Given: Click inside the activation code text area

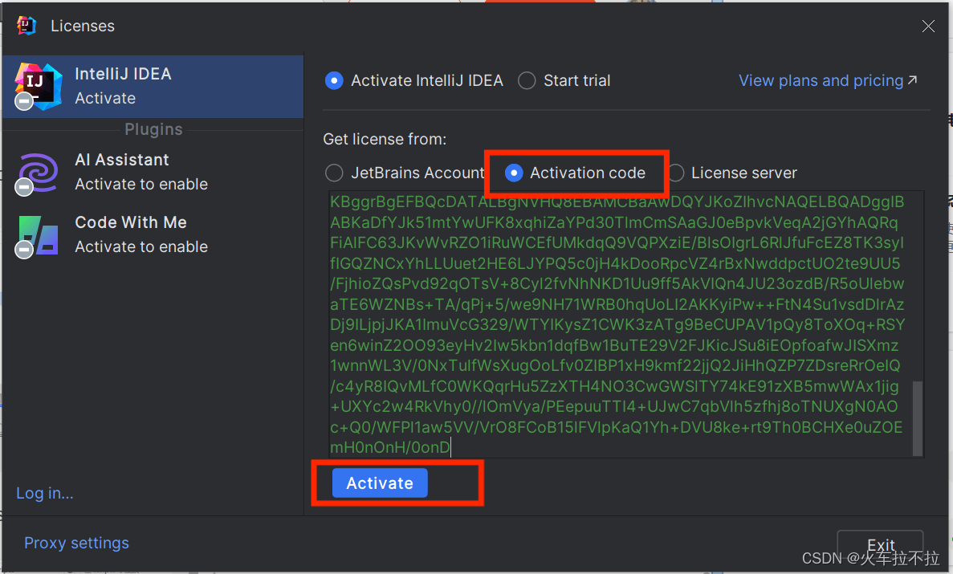Looking at the screenshot, I should [x=617, y=321].
